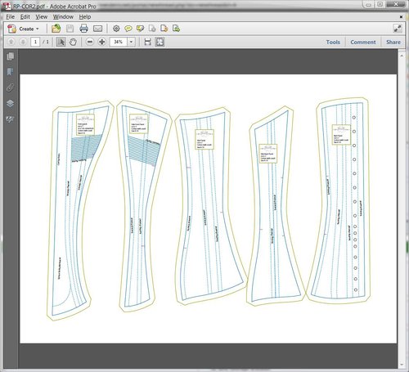This screenshot has height=372, width=409.
Task: Open the Share pane
Action: click(393, 43)
